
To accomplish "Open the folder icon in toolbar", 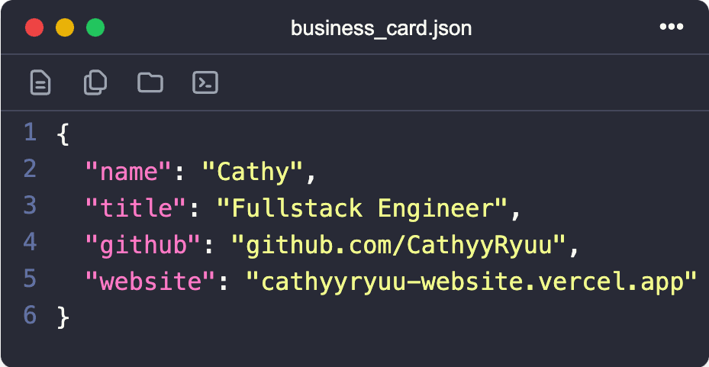I will pyautogui.click(x=150, y=82).
